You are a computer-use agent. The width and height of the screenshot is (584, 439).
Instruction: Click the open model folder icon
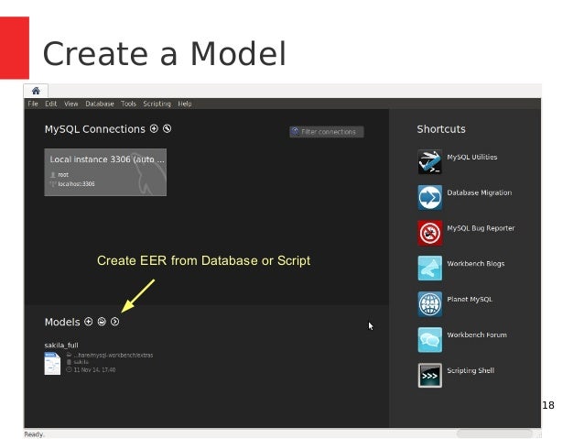point(102,322)
